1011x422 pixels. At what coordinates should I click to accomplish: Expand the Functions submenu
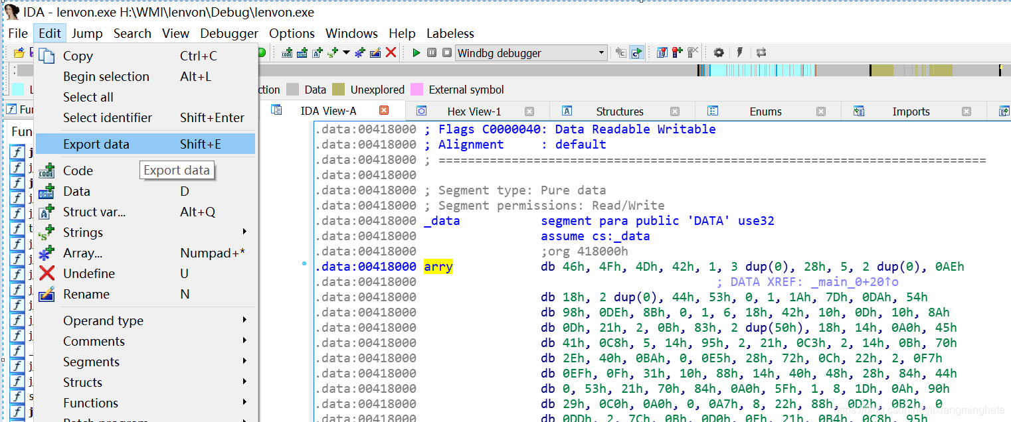(145, 403)
